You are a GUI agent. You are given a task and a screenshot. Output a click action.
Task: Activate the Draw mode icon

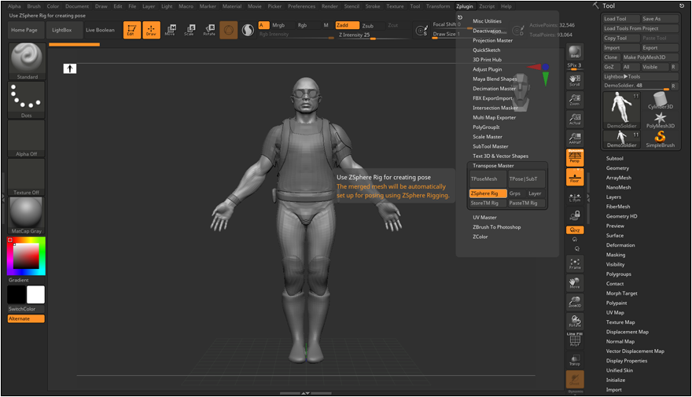151,30
